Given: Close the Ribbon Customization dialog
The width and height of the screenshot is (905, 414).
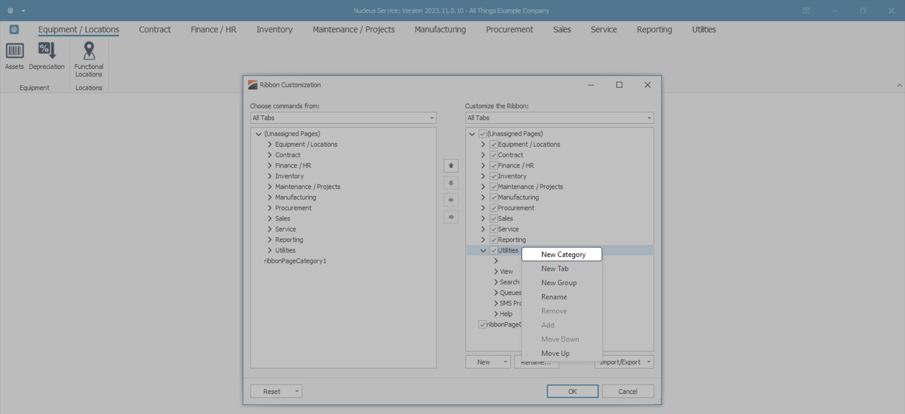Looking at the screenshot, I should click(x=648, y=85).
